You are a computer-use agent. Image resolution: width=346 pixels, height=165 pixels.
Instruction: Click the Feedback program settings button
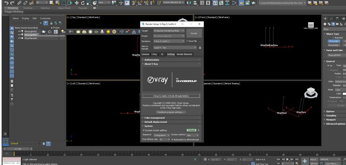point(171,112)
